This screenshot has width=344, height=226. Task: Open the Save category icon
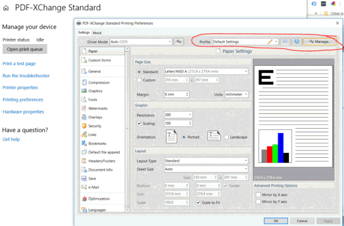pyautogui.click(x=84, y=179)
